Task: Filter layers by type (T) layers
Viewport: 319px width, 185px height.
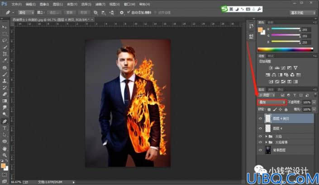Action: (x=295, y=95)
